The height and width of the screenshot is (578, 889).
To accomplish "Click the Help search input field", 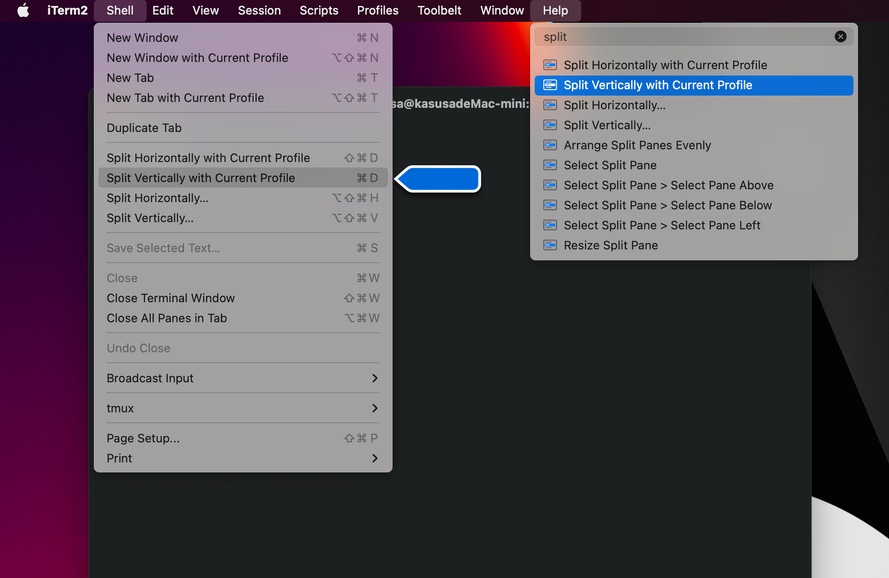I will click(x=683, y=37).
